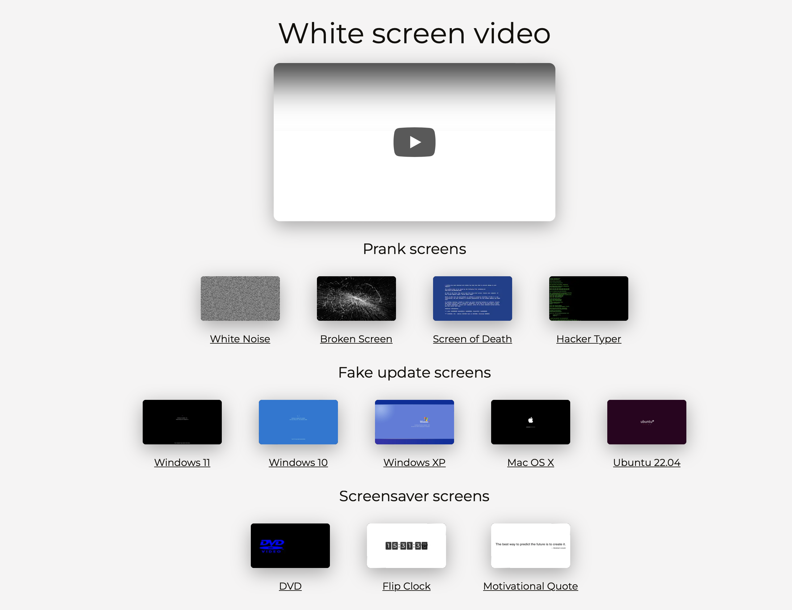The height and width of the screenshot is (610, 792).
Task: Open the Motivational Quote screensaver
Action: click(x=531, y=586)
